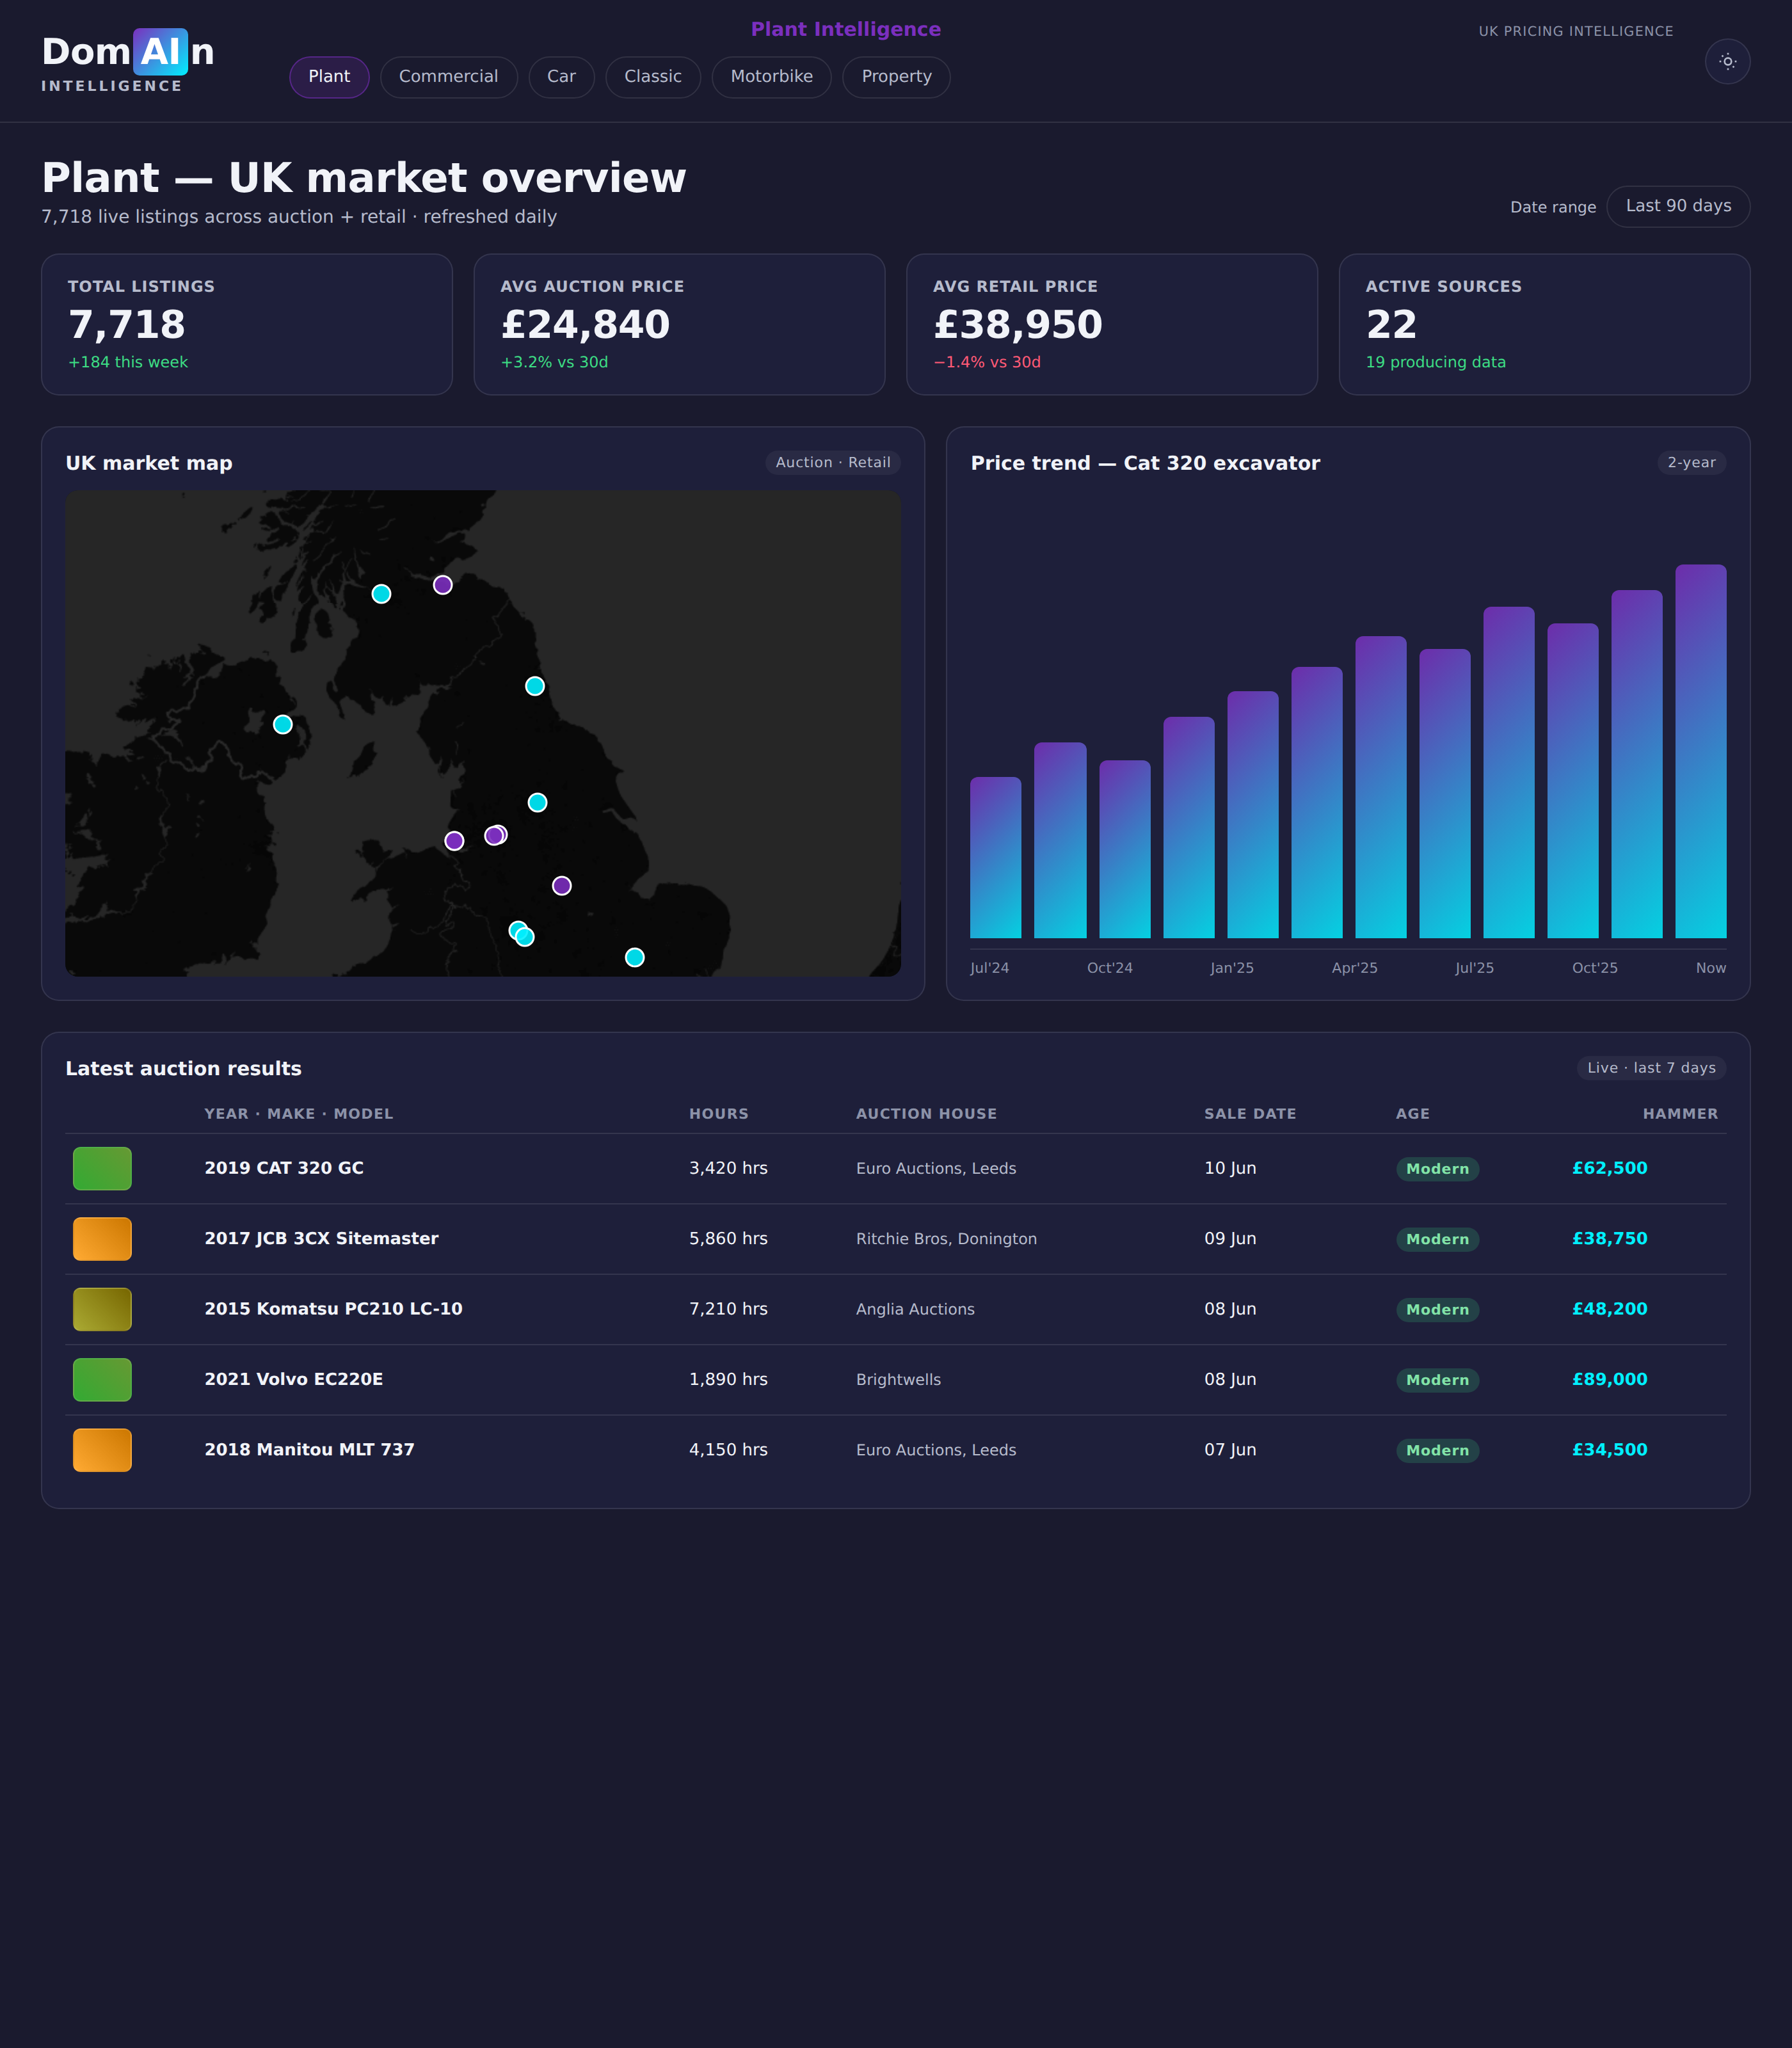Screen dimensions: 1792x2048
Task: Open the Car category tab
Action: [x=561, y=77]
